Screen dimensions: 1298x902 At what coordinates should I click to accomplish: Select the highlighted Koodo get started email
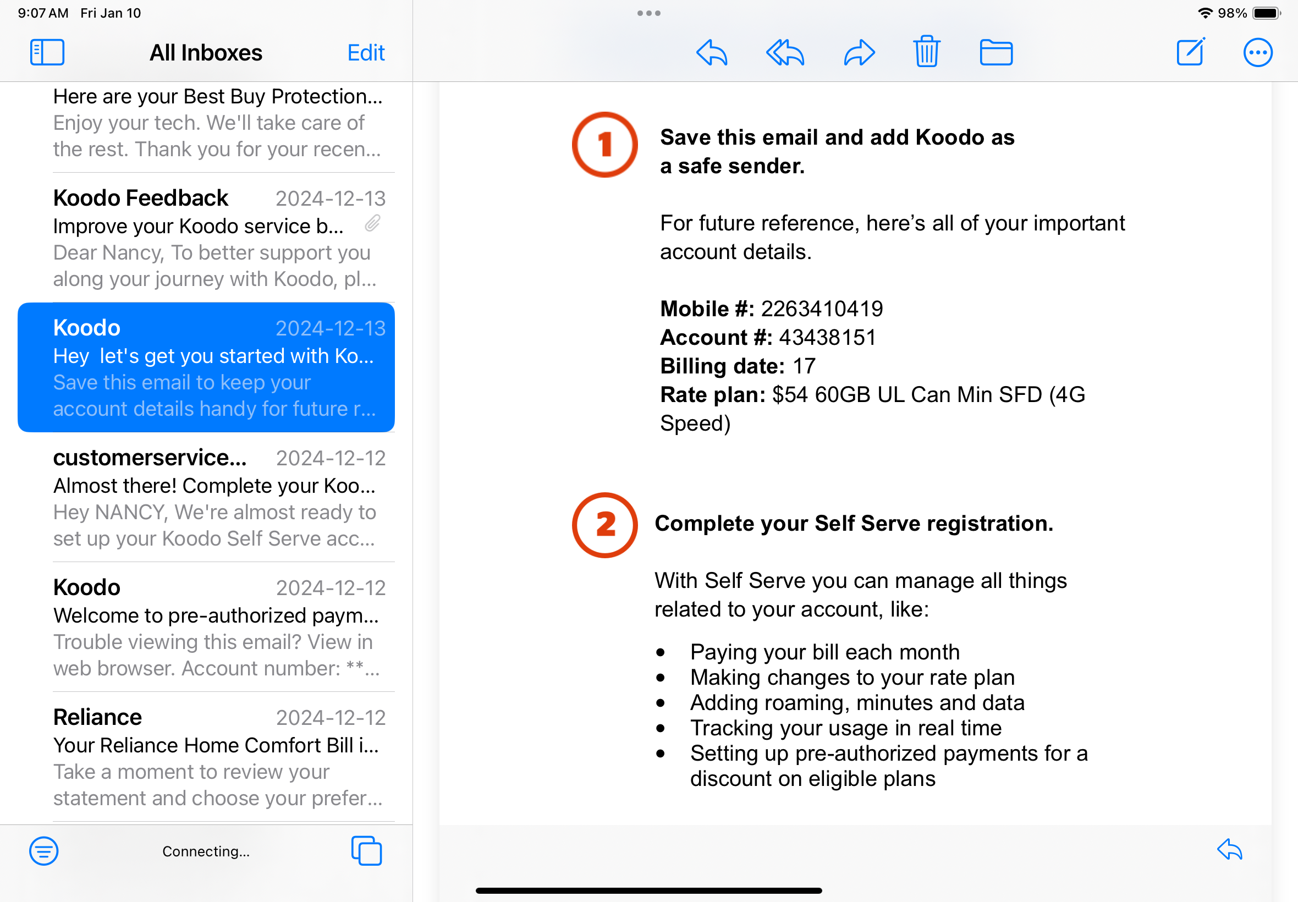pyautogui.click(x=206, y=367)
